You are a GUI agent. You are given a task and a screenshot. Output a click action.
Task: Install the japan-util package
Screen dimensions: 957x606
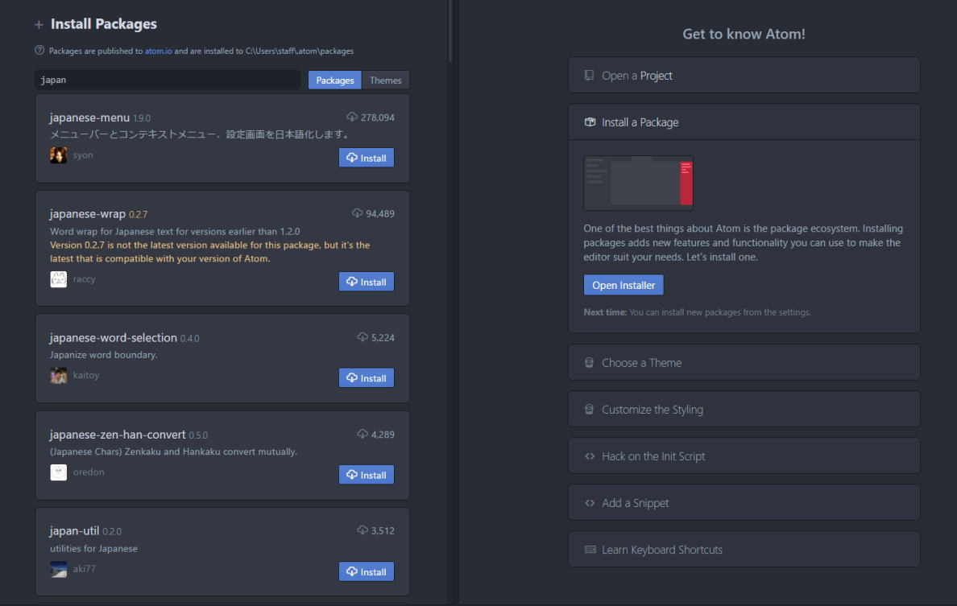point(367,572)
